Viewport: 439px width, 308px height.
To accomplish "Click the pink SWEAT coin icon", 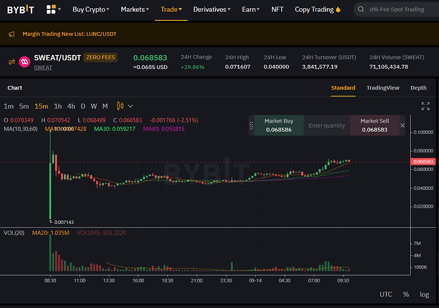I will 25,62.
